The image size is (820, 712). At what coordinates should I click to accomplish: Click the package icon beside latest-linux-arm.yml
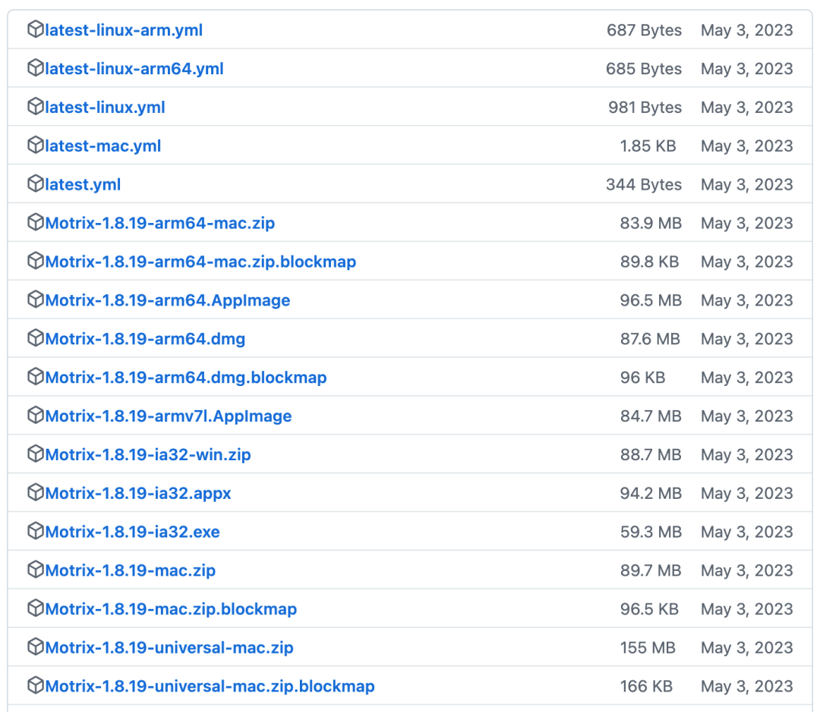click(35, 30)
